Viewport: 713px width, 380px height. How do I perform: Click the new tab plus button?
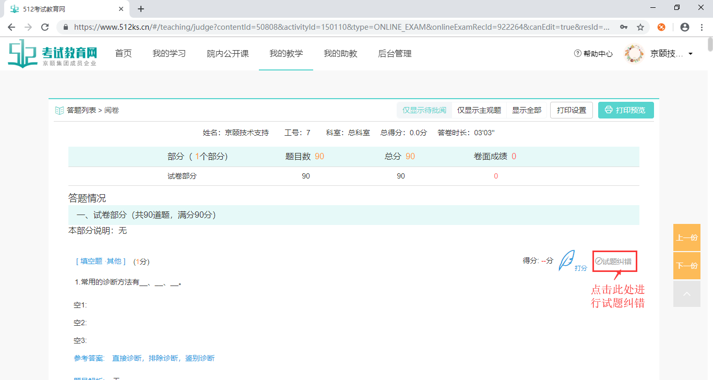pos(141,8)
